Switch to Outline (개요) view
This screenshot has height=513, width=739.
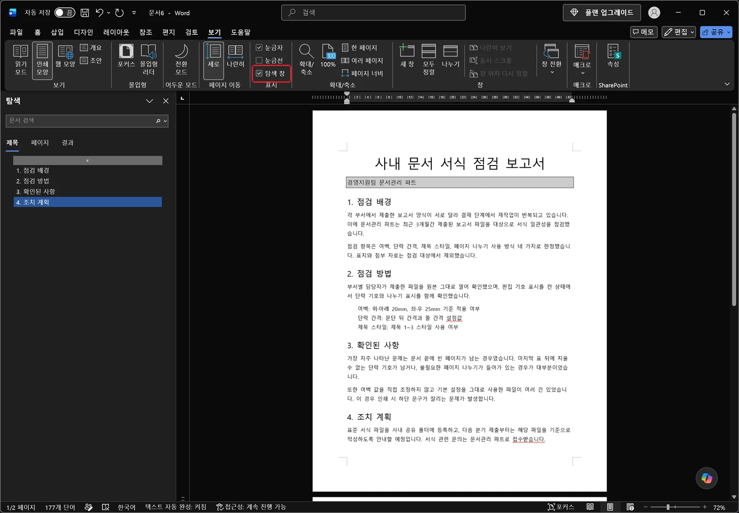tap(91, 48)
